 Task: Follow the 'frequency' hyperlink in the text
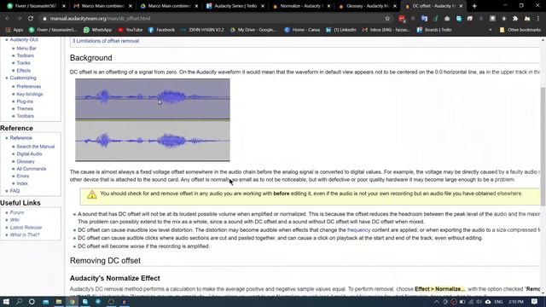(x=358, y=230)
